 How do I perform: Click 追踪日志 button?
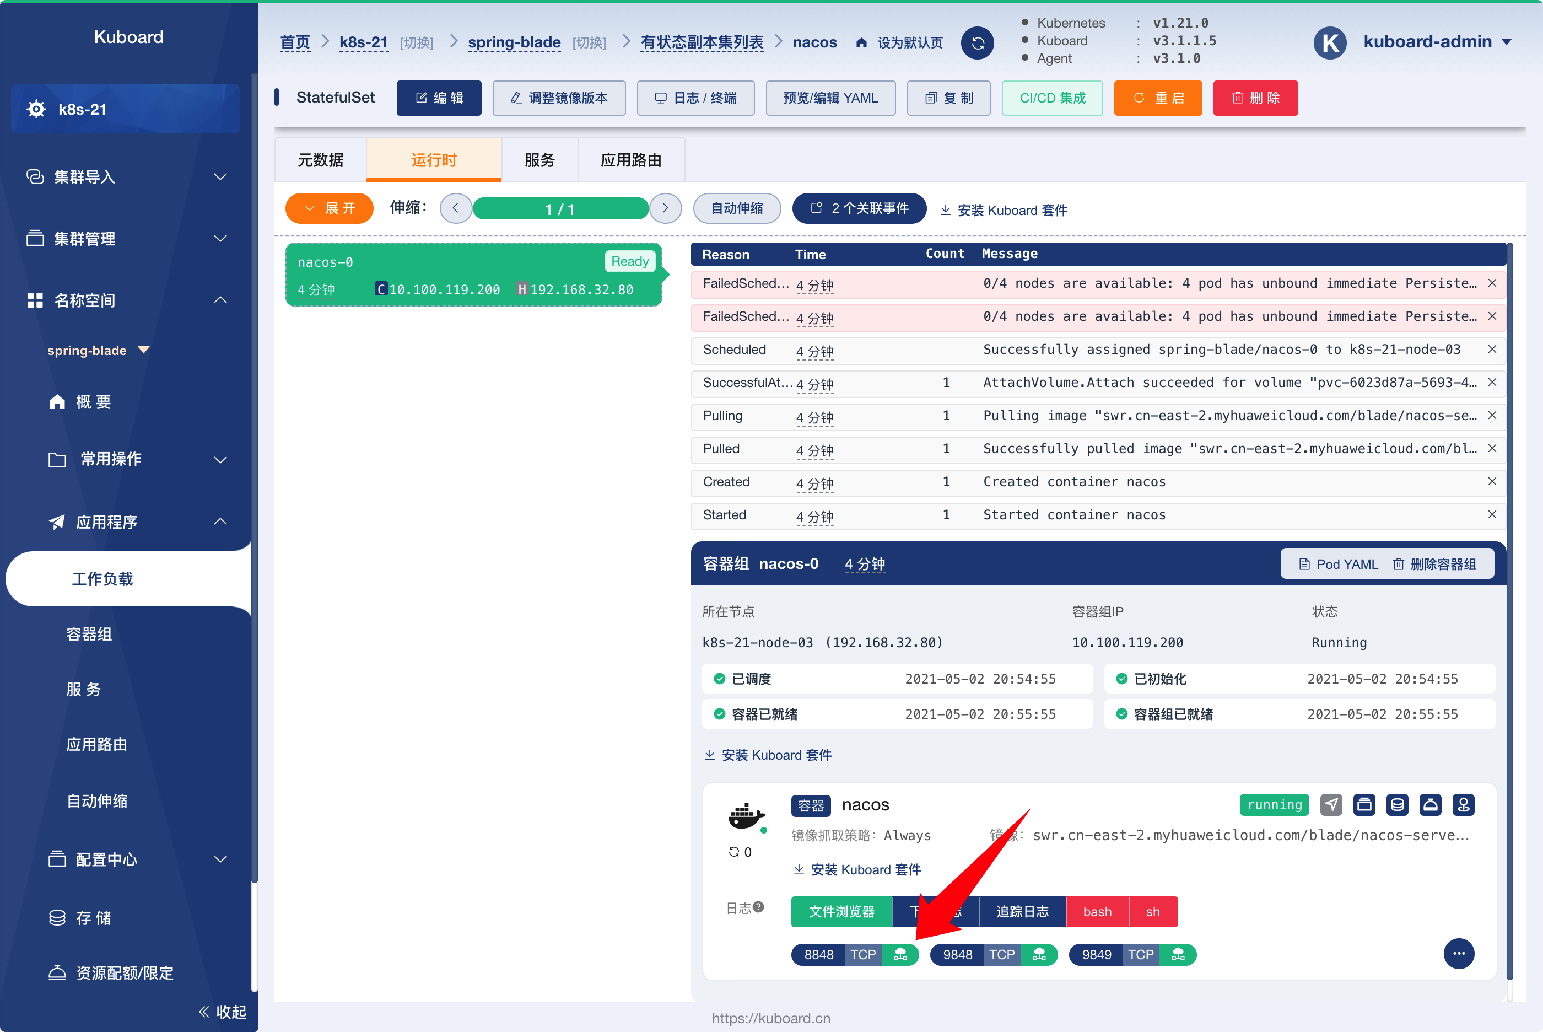(1022, 912)
